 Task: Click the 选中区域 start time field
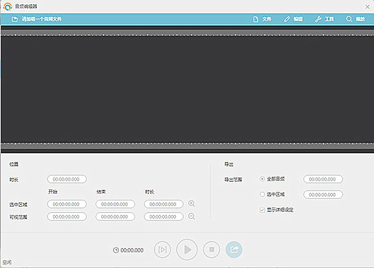[67, 204]
